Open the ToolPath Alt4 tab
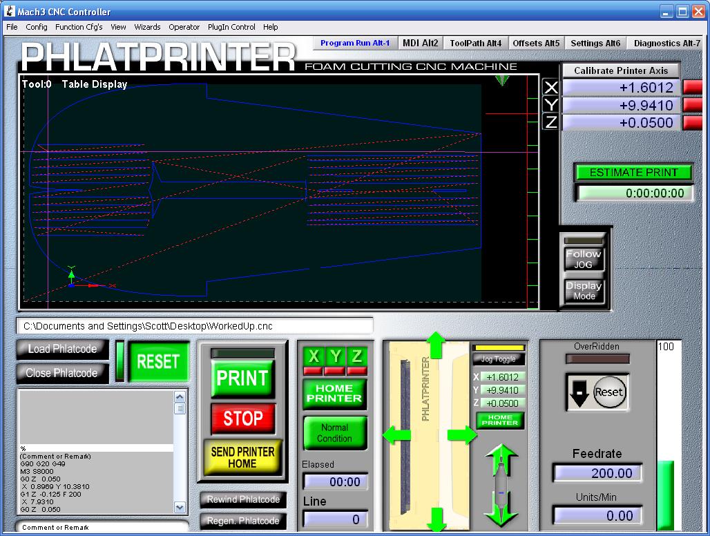Screen dimensions: 710x536 coord(475,43)
